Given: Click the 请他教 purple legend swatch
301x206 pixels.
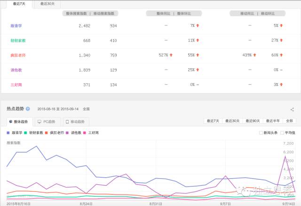Looking at the screenshot, I should pos(68,133).
